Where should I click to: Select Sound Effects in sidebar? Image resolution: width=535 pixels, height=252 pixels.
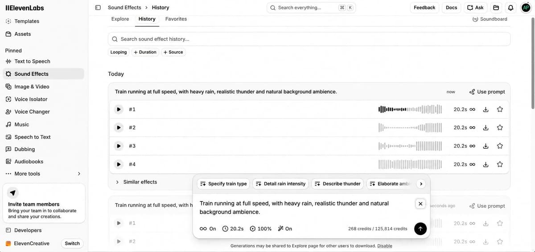coord(43,74)
